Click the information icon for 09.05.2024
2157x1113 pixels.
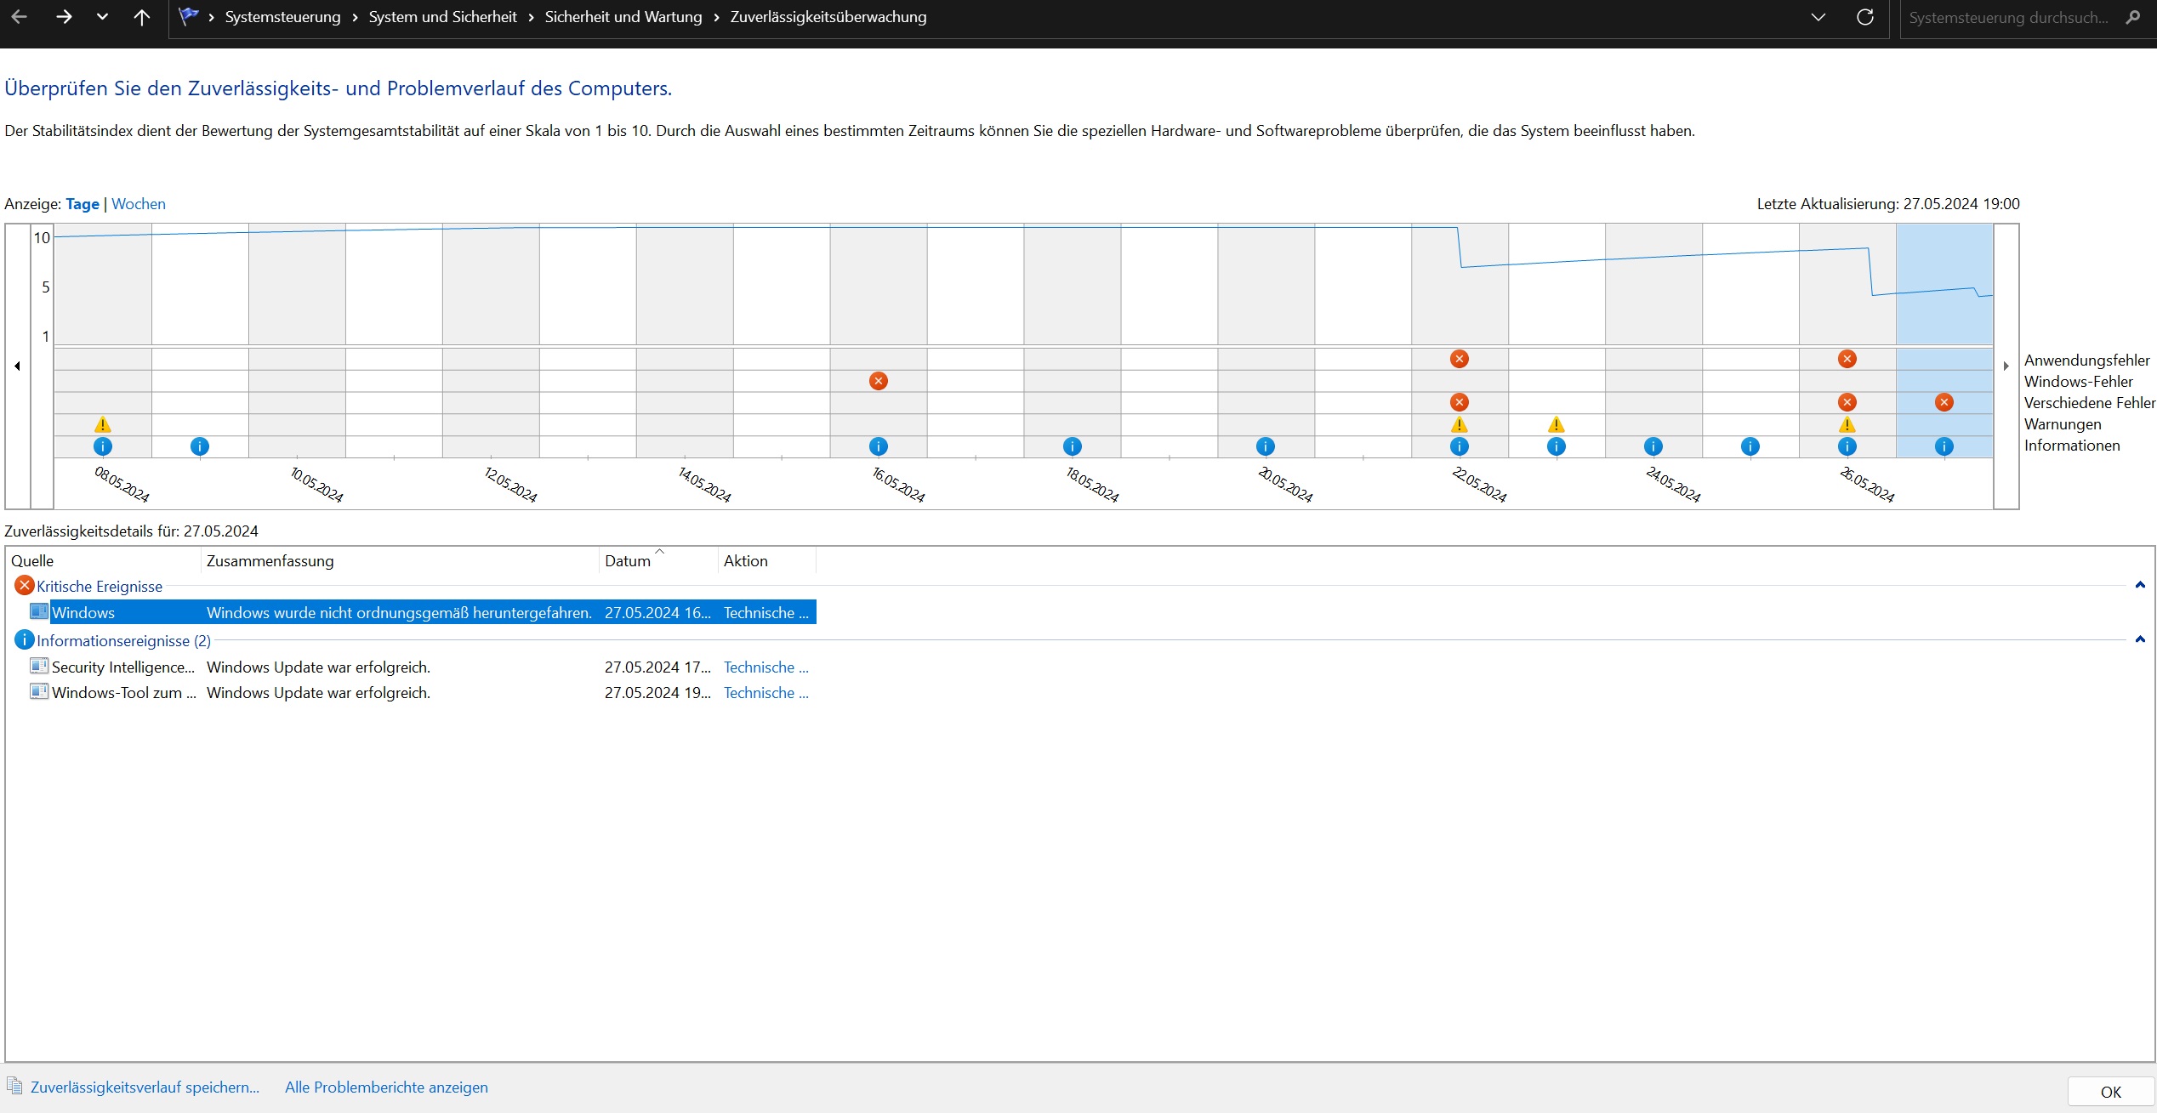pos(200,446)
